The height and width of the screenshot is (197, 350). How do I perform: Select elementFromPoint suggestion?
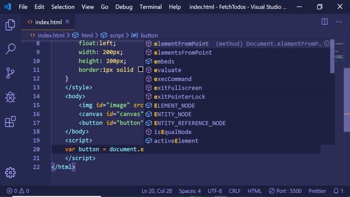[x=237, y=44]
